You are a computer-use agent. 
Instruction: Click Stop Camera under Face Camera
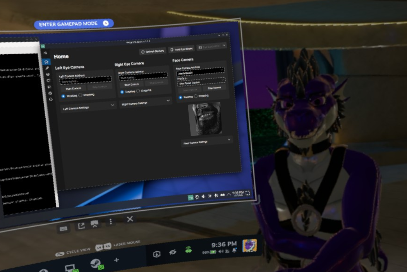(214, 88)
